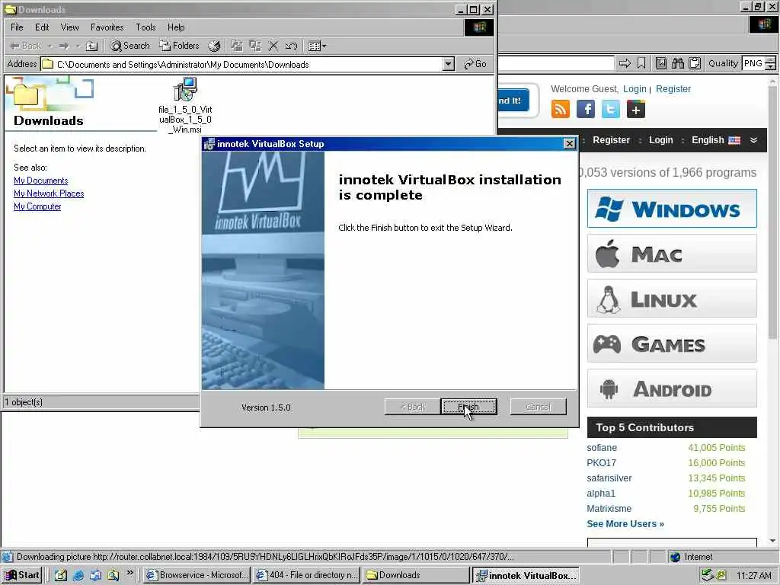Screen dimensions: 780x585
Task: Open contributor safarisilver's profile
Action: (x=609, y=478)
